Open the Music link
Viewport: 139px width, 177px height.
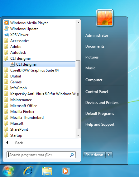90,68
